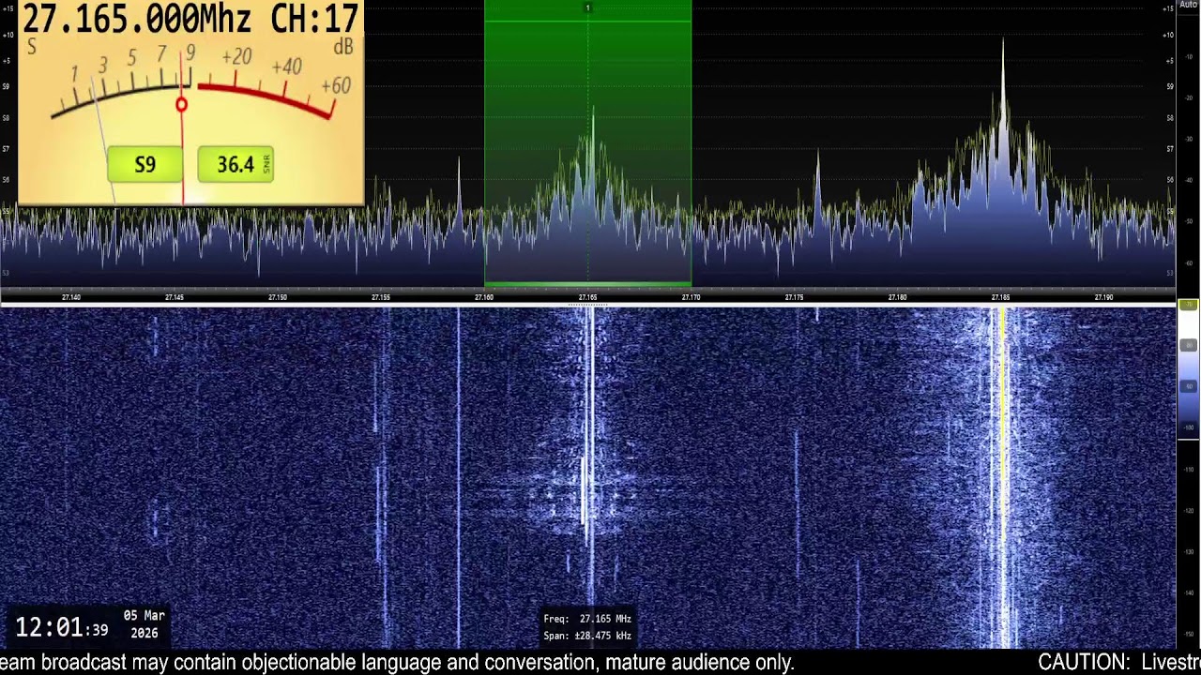Click the waterfall gradient handle at -80
This screenshot has width=1201, height=675.
[1188, 345]
